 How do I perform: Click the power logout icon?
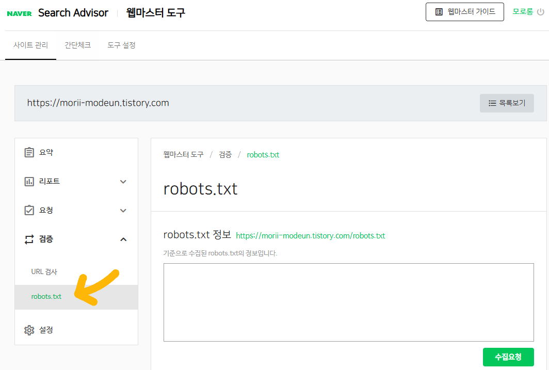(541, 12)
